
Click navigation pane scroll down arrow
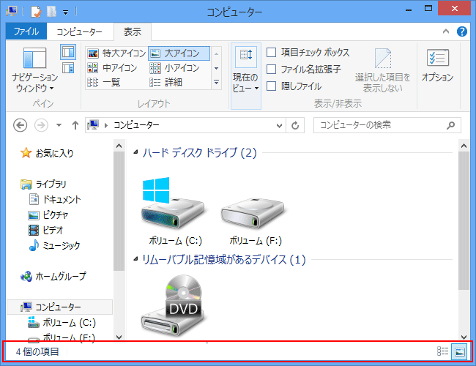(119, 337)
